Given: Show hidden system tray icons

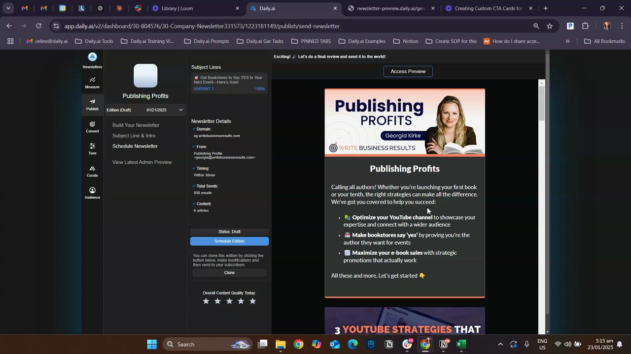Looking at the screenshot, I should coord(500,344).
